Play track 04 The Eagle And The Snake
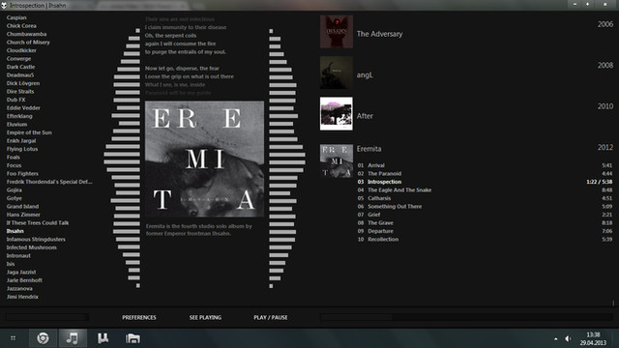The width and height of the screenshot is (619, 348). [x=399, y=189]
